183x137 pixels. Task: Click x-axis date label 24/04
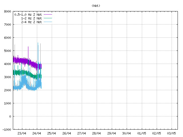coord(37,133)
